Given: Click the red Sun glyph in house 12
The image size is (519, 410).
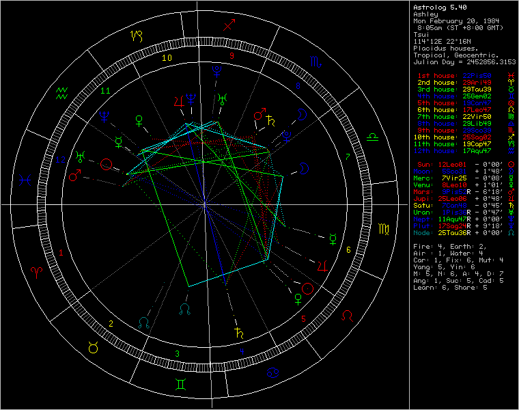Looking at the screenshot, I should pos(106,164).
